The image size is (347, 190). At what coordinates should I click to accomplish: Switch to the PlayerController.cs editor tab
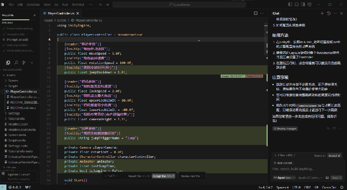pyautogui.click(x=61, y=14)
